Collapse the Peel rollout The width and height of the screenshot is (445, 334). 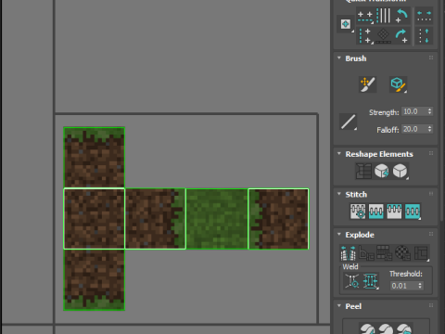click(339, 306)
